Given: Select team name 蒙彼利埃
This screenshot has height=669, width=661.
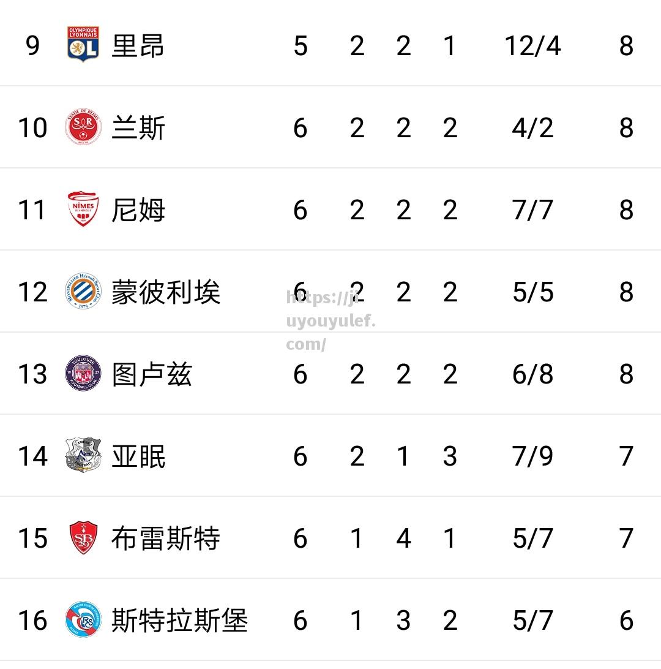Looking at the screenshot, I should pyautogui.click(x=166, y=292).
